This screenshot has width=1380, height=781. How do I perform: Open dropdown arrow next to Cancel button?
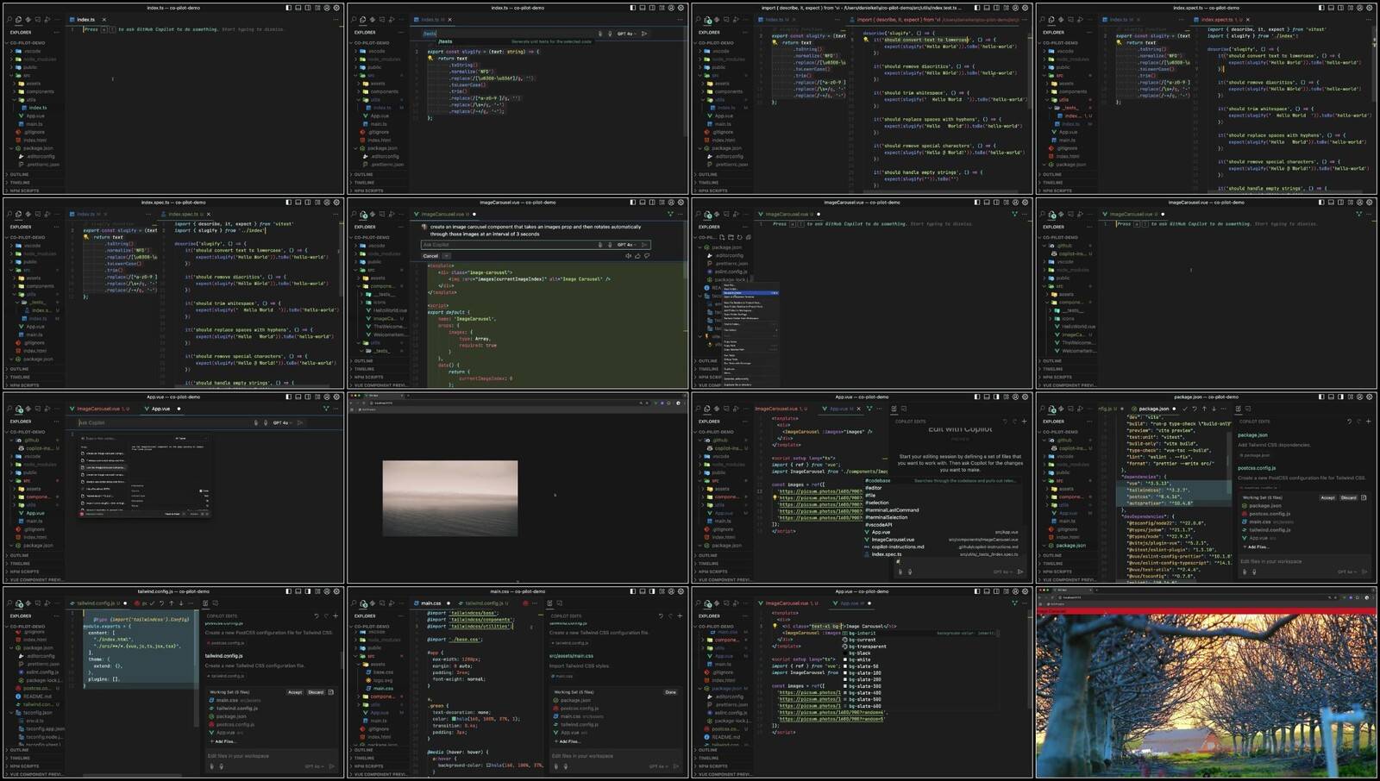(446, 256)
